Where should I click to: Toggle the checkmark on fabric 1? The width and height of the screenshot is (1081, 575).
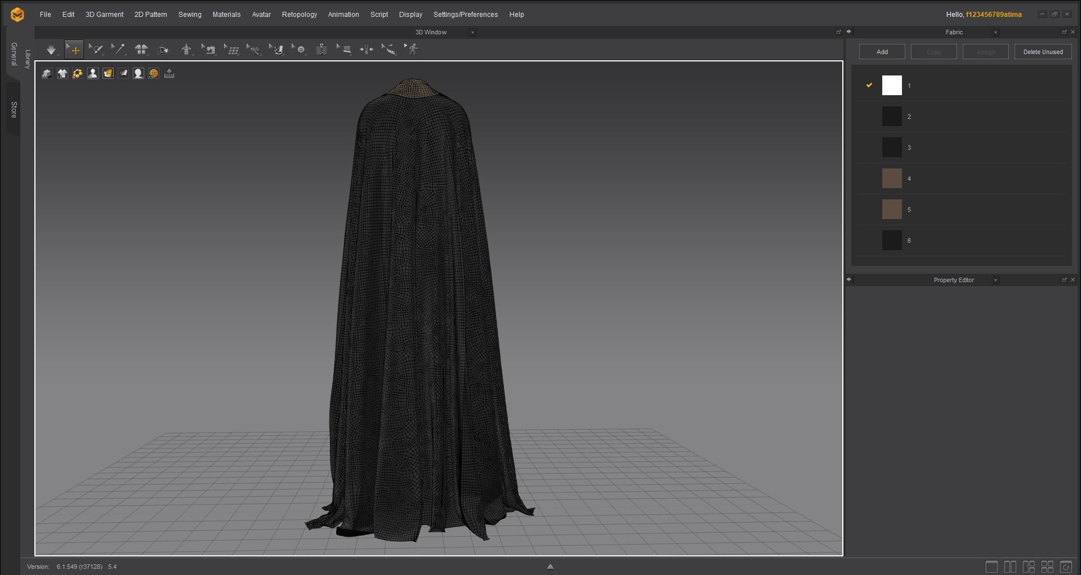pos(869,85)
